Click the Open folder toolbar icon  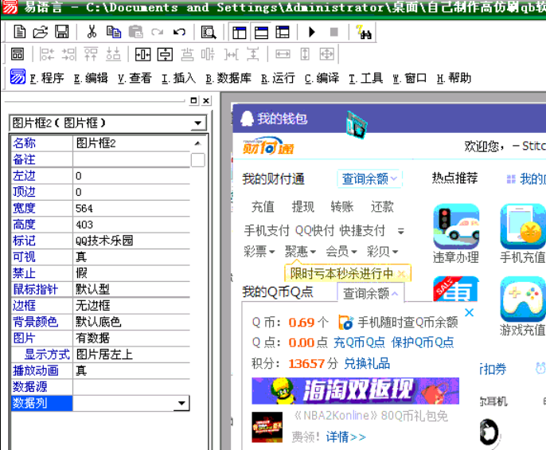[41, 33]
